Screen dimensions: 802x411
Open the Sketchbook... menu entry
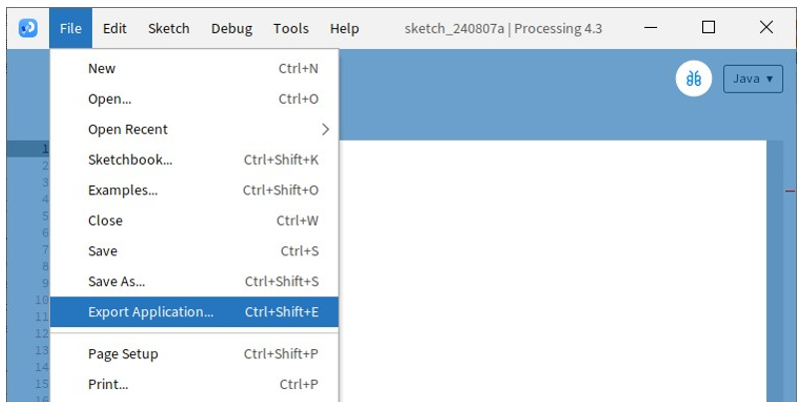pos(195,160)
